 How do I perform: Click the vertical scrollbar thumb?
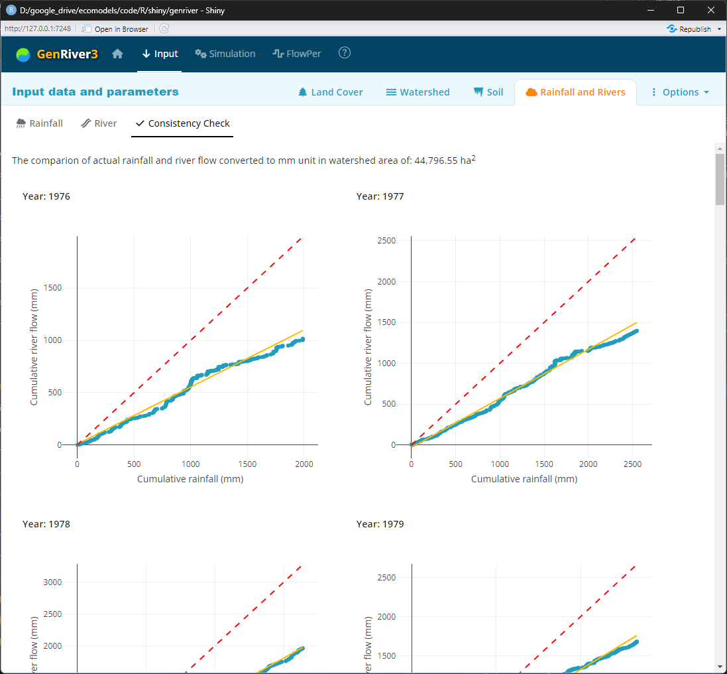click(x=720, y=179)
